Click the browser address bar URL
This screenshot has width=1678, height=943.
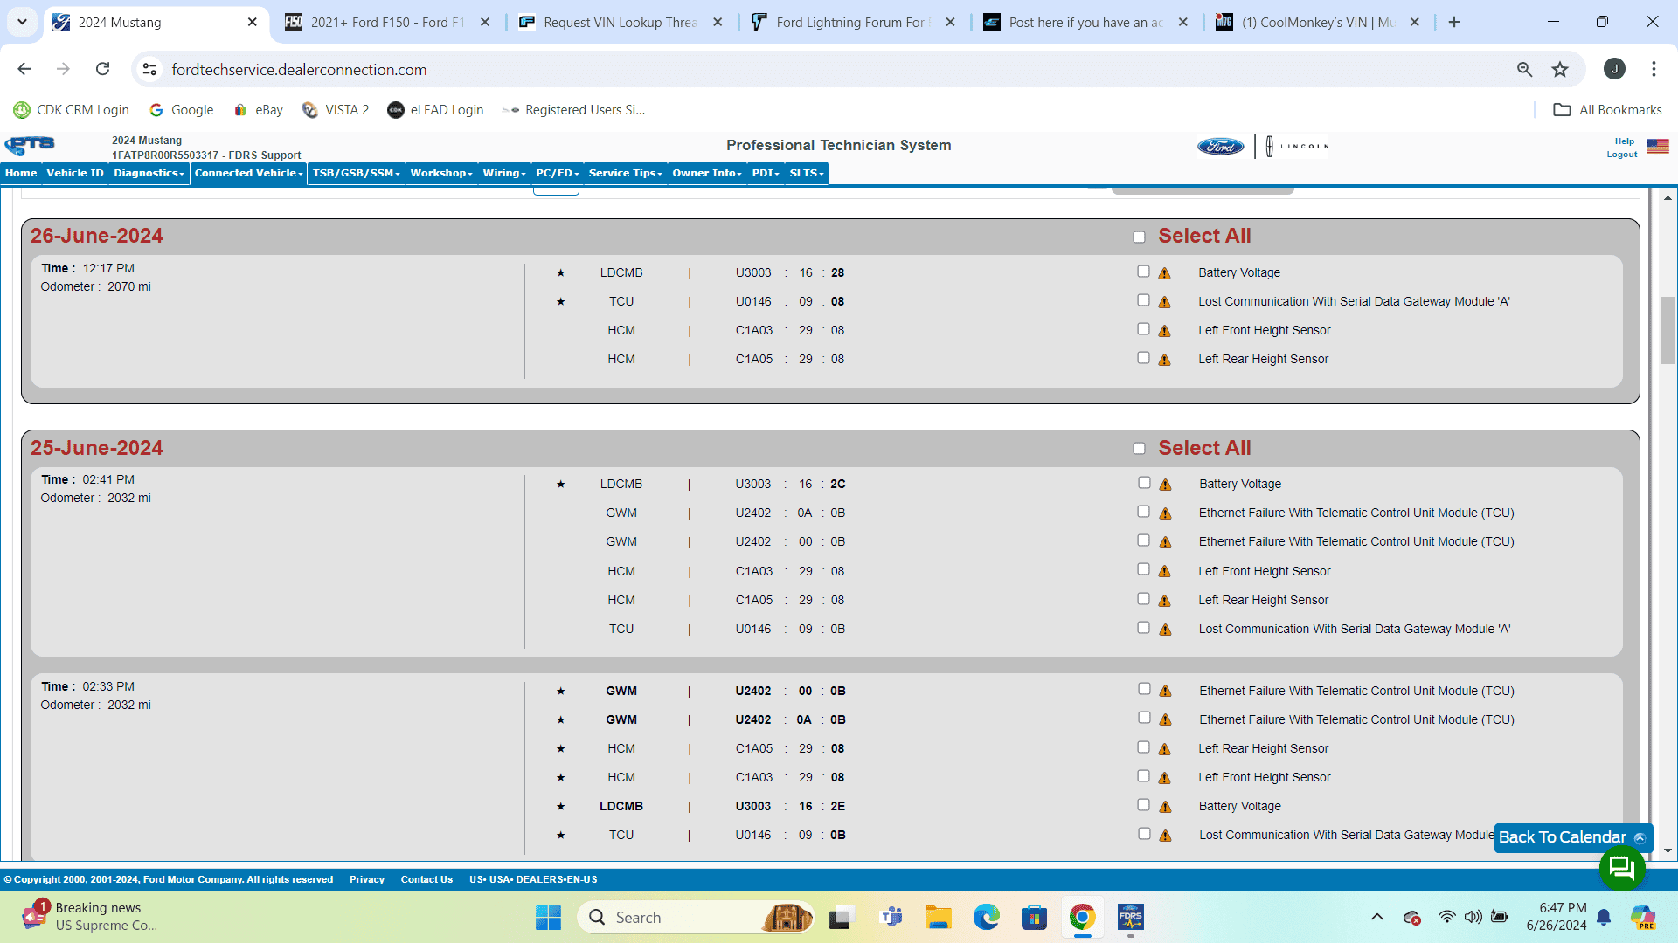(299, 69)
